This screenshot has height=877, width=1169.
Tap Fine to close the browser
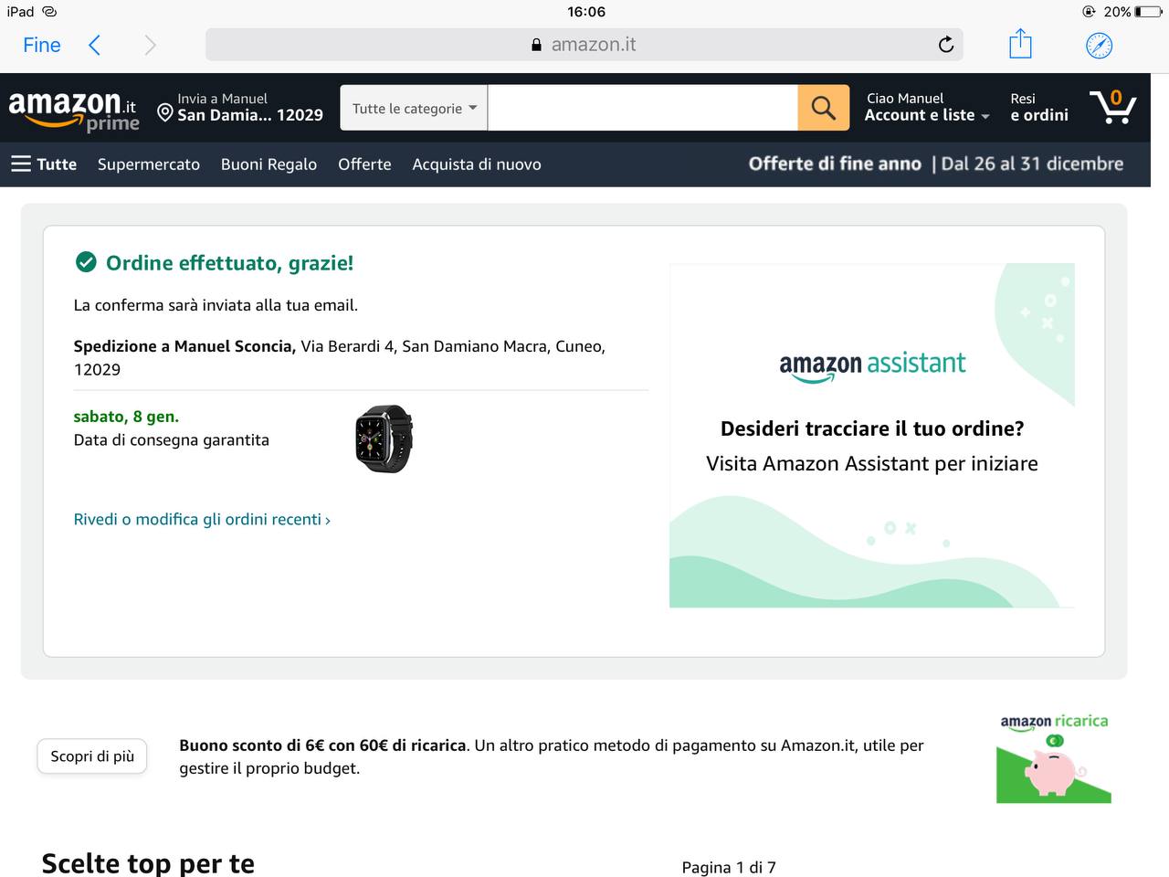42,45
